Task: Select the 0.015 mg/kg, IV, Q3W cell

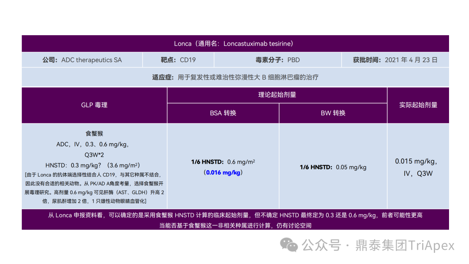Action: [418, 167]
